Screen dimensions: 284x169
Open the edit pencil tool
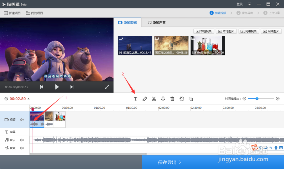145,99
